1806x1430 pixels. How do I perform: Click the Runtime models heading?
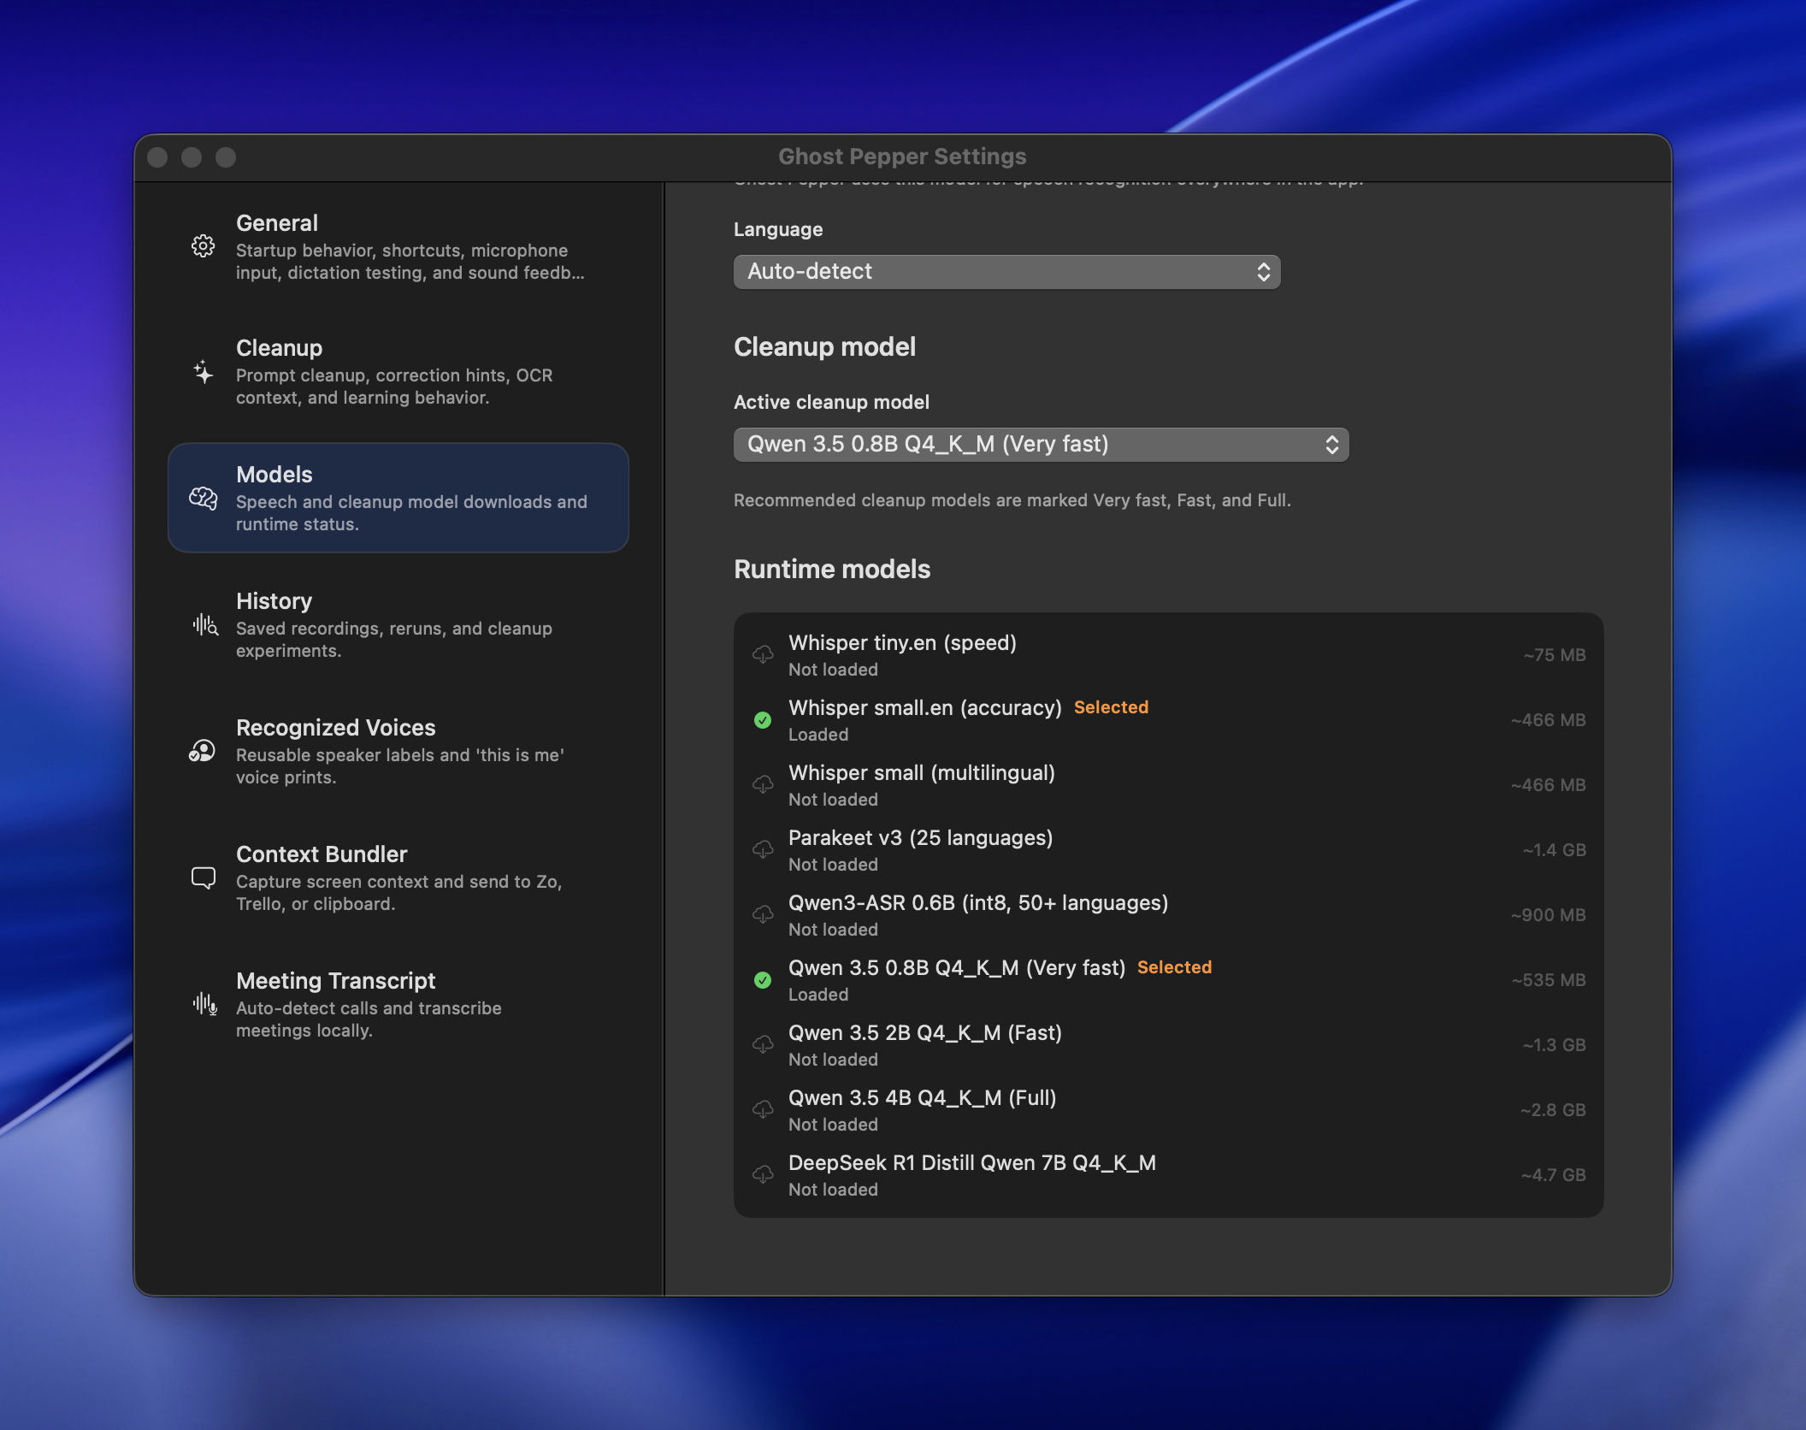tap(832, 570)
